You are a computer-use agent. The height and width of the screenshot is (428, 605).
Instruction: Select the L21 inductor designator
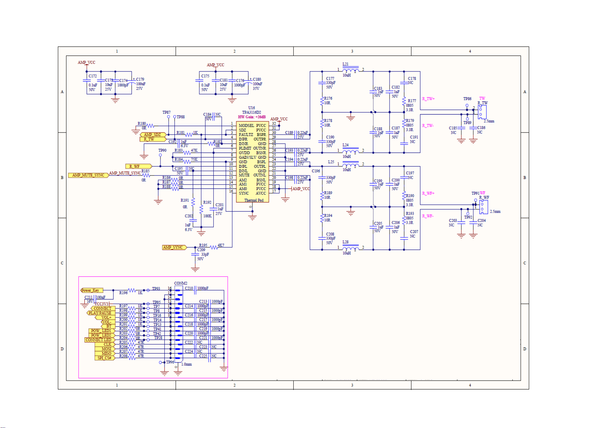pyautogui.click(x=345, y=64)
